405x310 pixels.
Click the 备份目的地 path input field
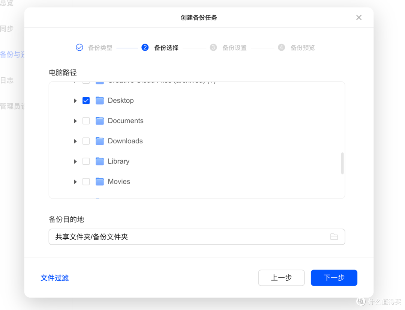coord(197,236)
